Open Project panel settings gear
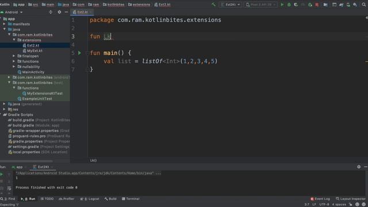The width and height of the screenshot is (368, 207). (x=59, y=12)
